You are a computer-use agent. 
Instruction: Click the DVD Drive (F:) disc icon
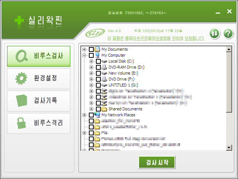[x=104, y=79]
